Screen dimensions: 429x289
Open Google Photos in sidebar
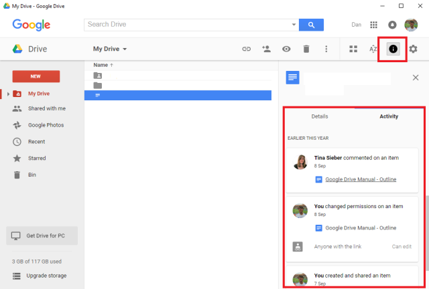(46, 125)
